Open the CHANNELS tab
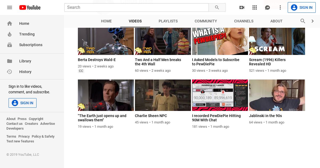The image size is (320, 168). [244, 21]
